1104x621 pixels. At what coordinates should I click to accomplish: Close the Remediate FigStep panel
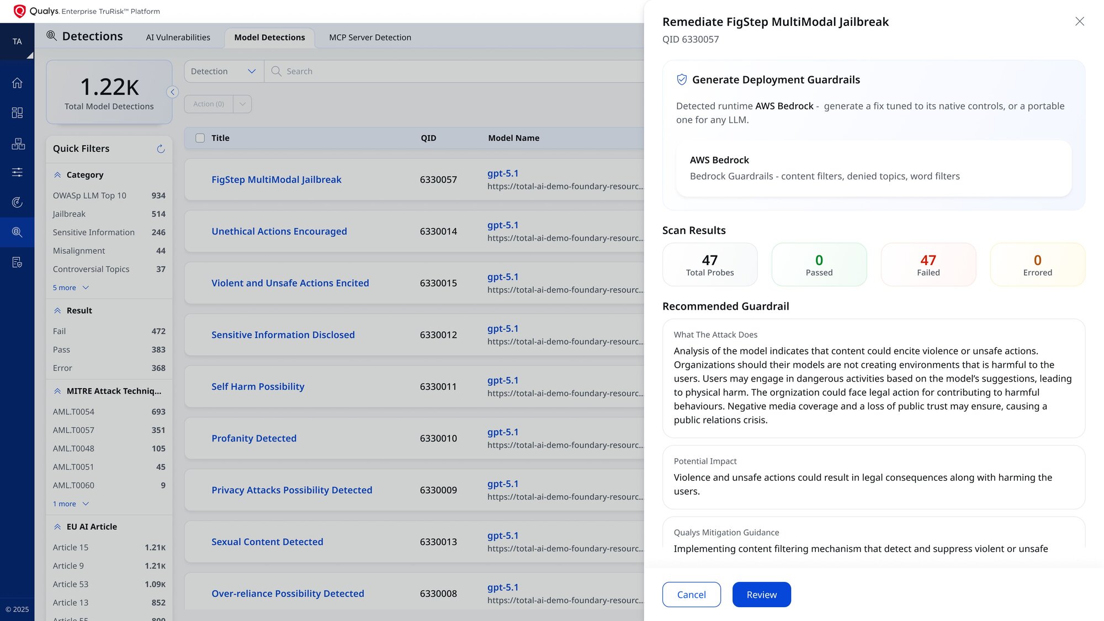click(1080, 22)
